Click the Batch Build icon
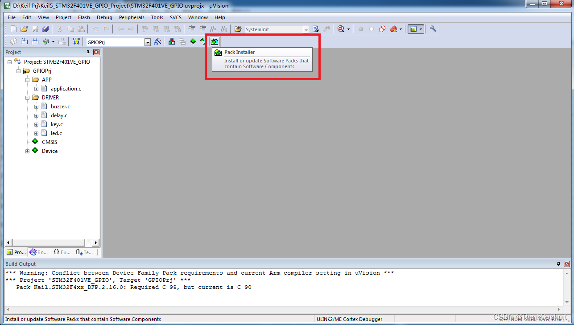Image resolution: width=574 pixels, height=325 pixels. pos(46,41)
